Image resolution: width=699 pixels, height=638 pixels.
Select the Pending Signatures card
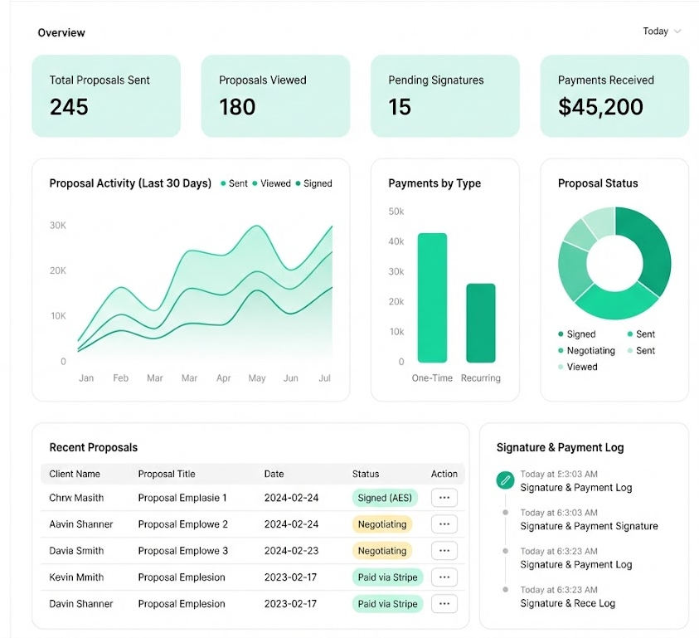(445, 96)
